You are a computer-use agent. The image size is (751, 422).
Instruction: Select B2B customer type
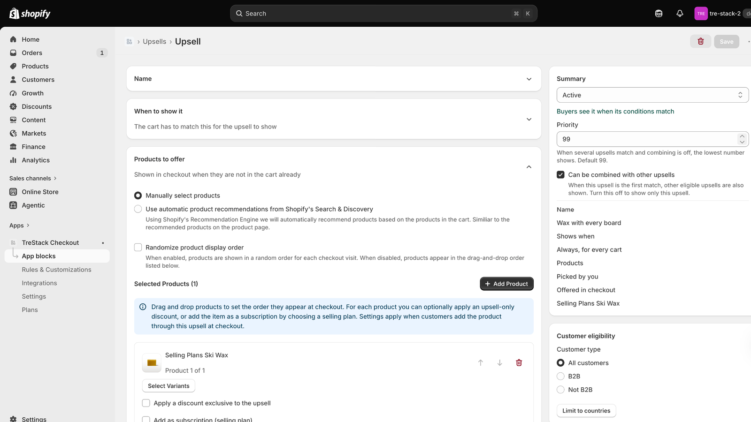coord(560,376)
